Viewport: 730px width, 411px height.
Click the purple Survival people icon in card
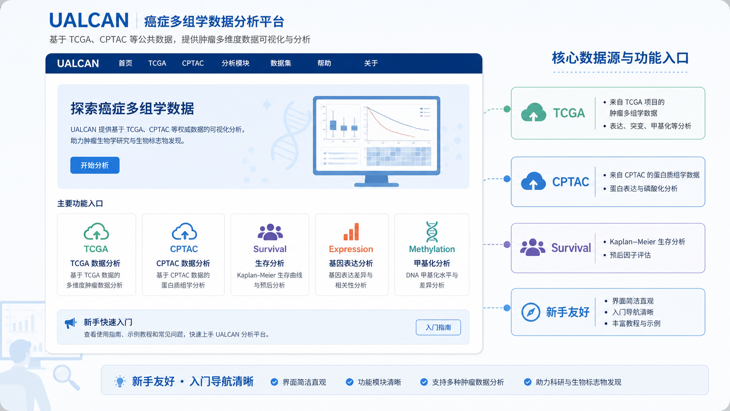point(270,232)
